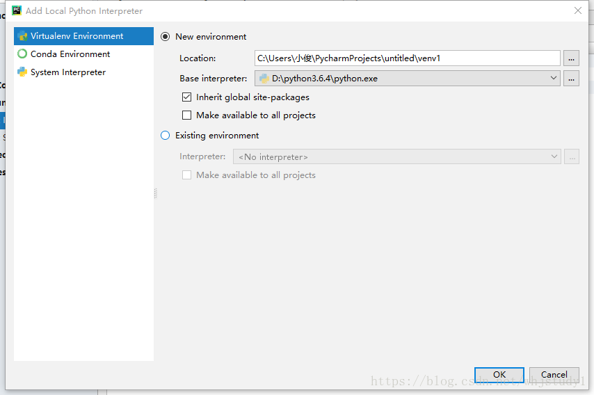Image resolution: width=594 pixels, height=395 pixels.
Task: Dismiss the dialog with Cancel
Action: click(x=554, y=375)
